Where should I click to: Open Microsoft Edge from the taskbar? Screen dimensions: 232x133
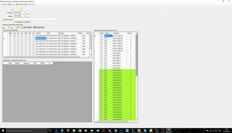pos(56,131)
